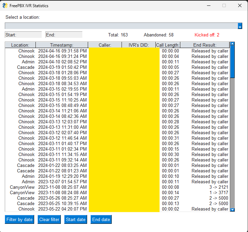This screenshot has height=232, width=248.
Task: Select Cascade row 2024-01-22 08:01:23 AM
Action: (x=117, y=171)
